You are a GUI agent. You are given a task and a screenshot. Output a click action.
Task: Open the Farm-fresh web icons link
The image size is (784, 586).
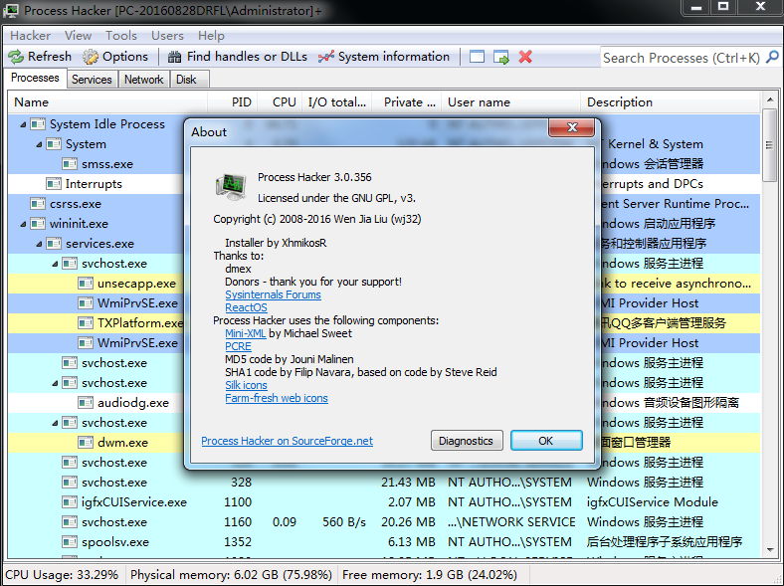coord(277,398)
